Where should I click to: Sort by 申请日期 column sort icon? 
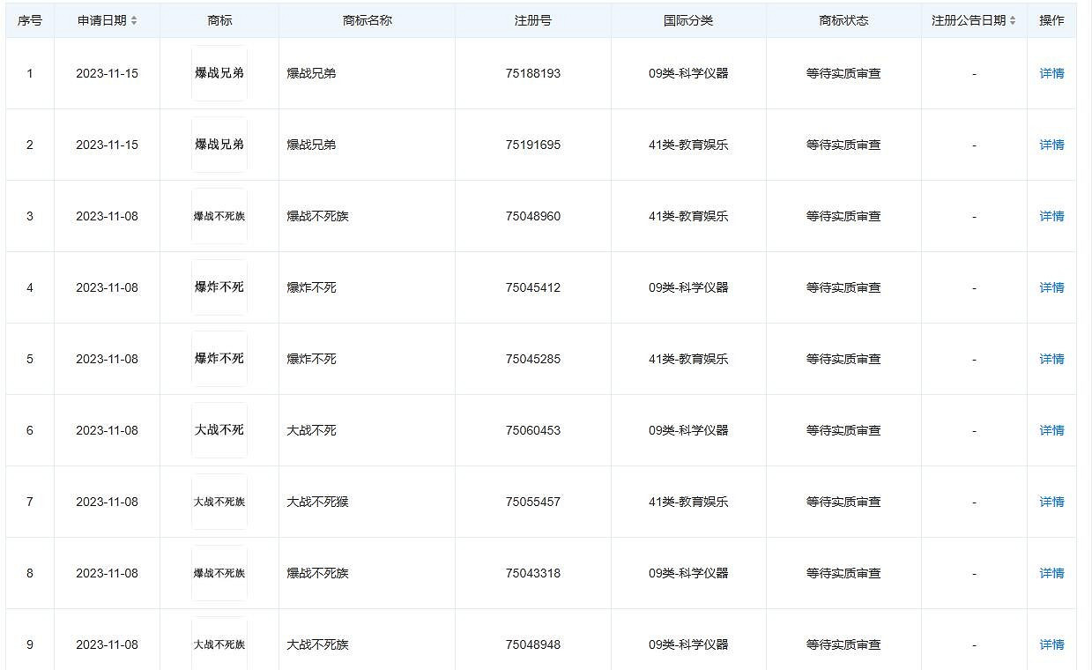coord(134,20)
